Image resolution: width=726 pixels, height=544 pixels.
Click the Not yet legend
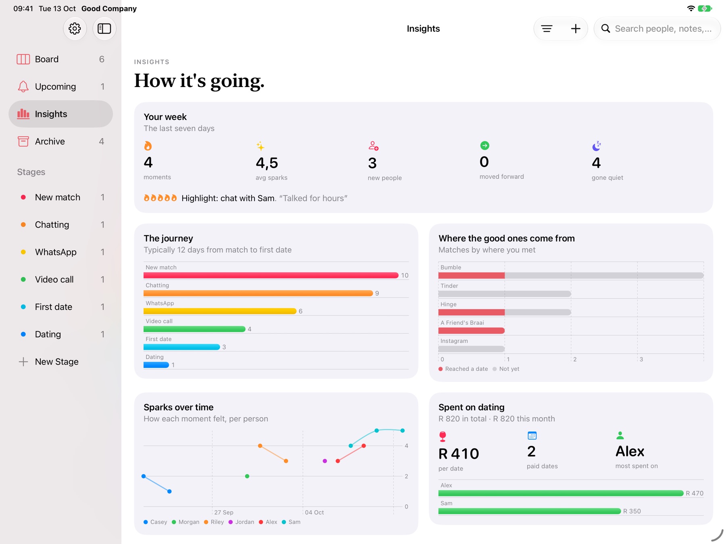(x=506, y=369)
